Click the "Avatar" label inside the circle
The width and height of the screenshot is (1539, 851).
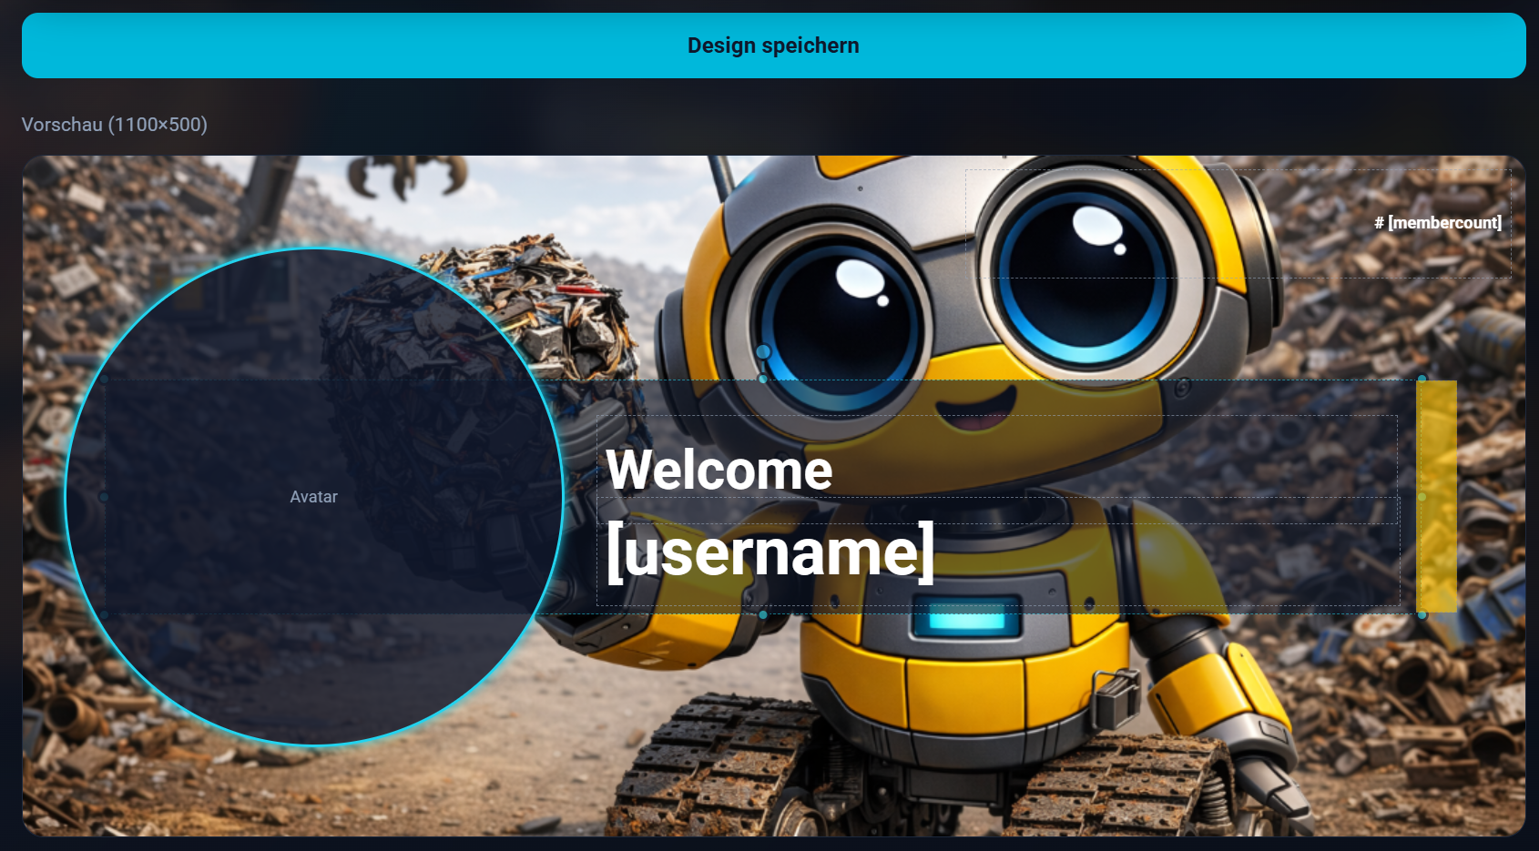coord(314,497)
